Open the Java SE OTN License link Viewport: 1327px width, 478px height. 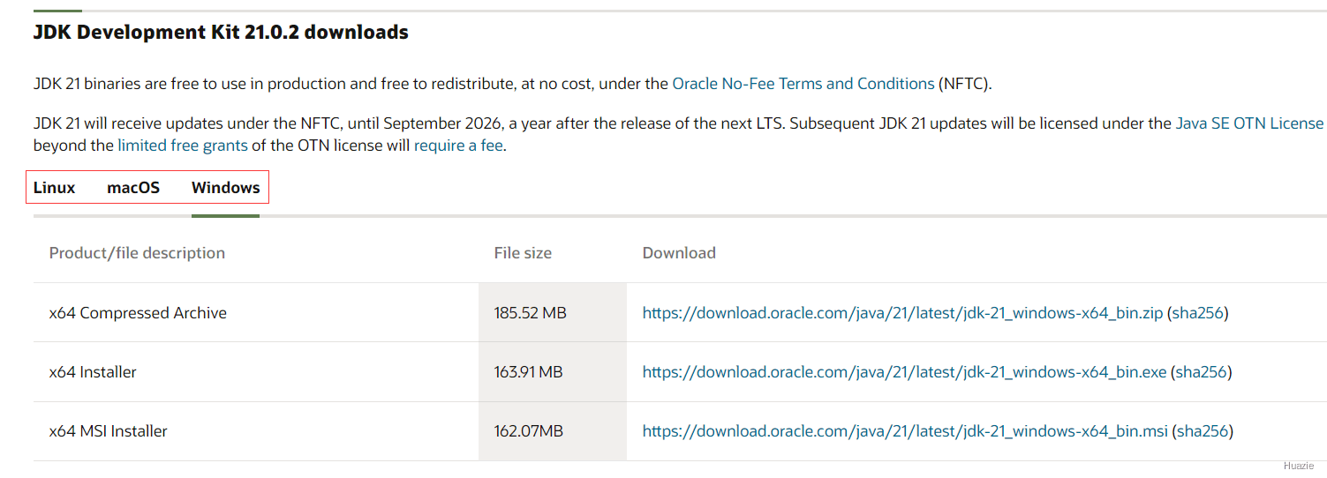tap(1249, 123)
